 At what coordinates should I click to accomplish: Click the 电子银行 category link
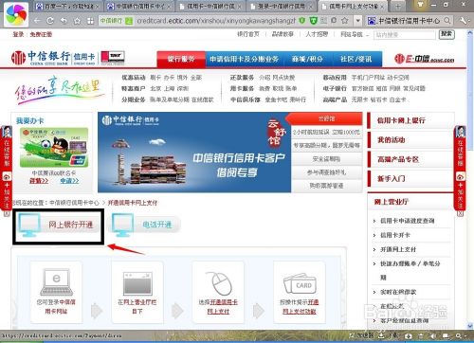(x=335, y=89)
